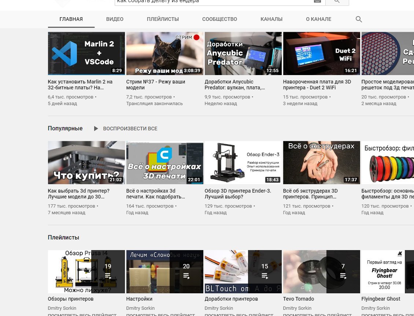
Task: Open playlist icon on Настройки thumbnail
Action: point(186,276)
